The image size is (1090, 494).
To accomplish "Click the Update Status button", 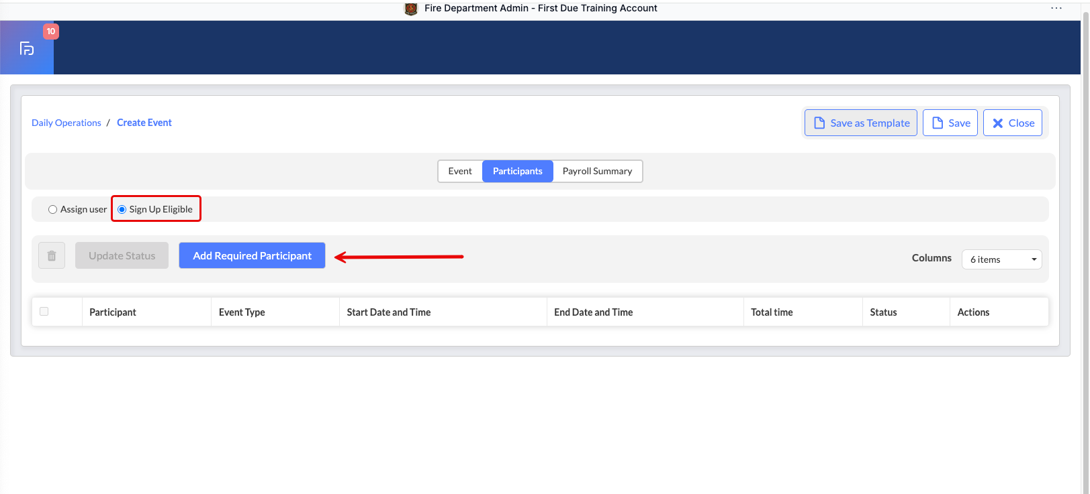I will [122, 255].
